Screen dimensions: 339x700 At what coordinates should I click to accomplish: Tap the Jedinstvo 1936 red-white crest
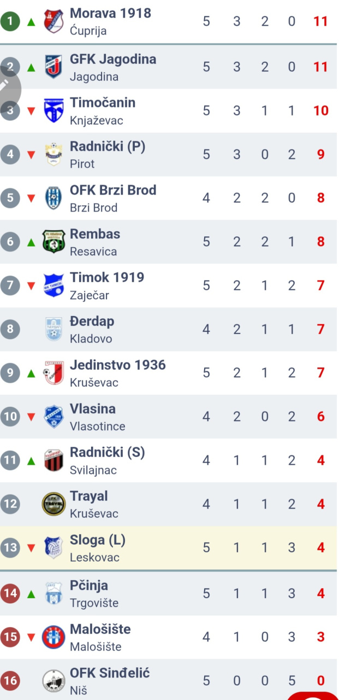(x=53, y=372)
